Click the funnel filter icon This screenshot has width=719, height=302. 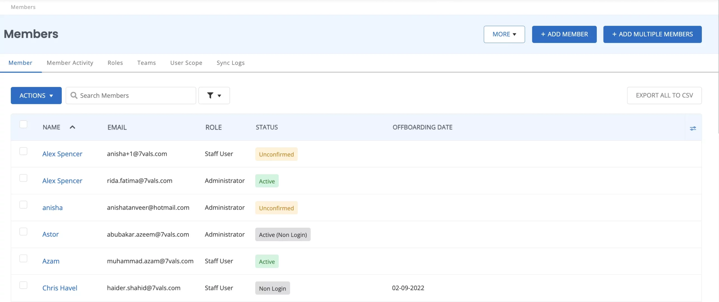click(210, 95)
